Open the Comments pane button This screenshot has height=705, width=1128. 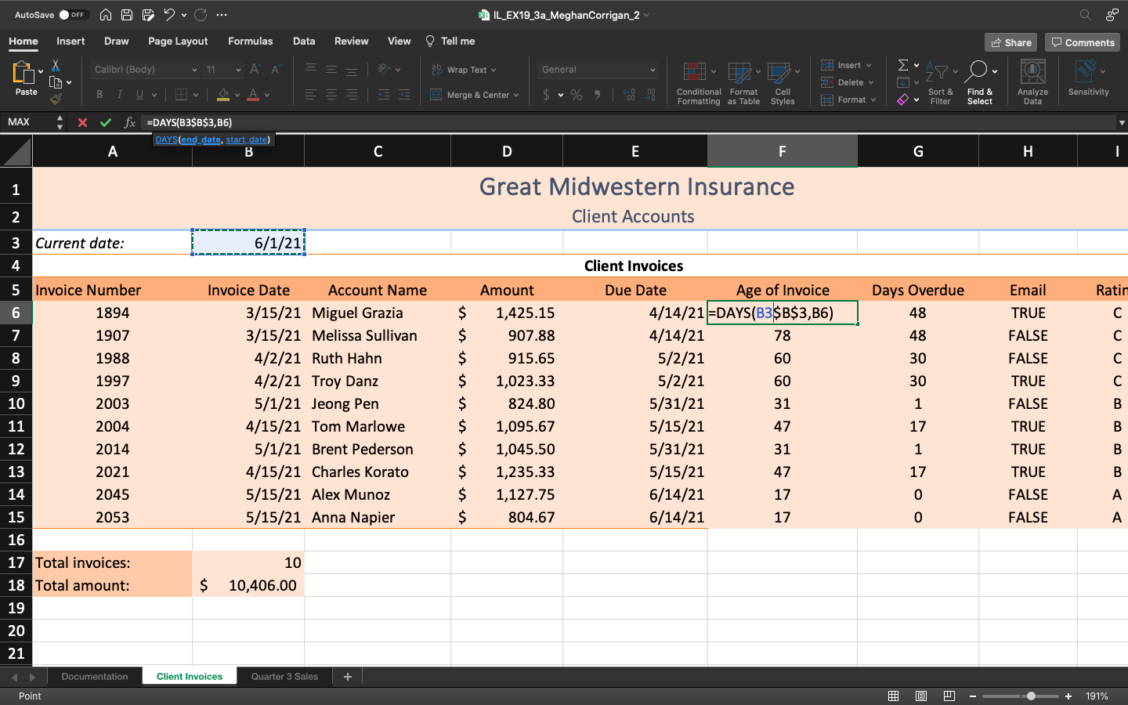1083,42
